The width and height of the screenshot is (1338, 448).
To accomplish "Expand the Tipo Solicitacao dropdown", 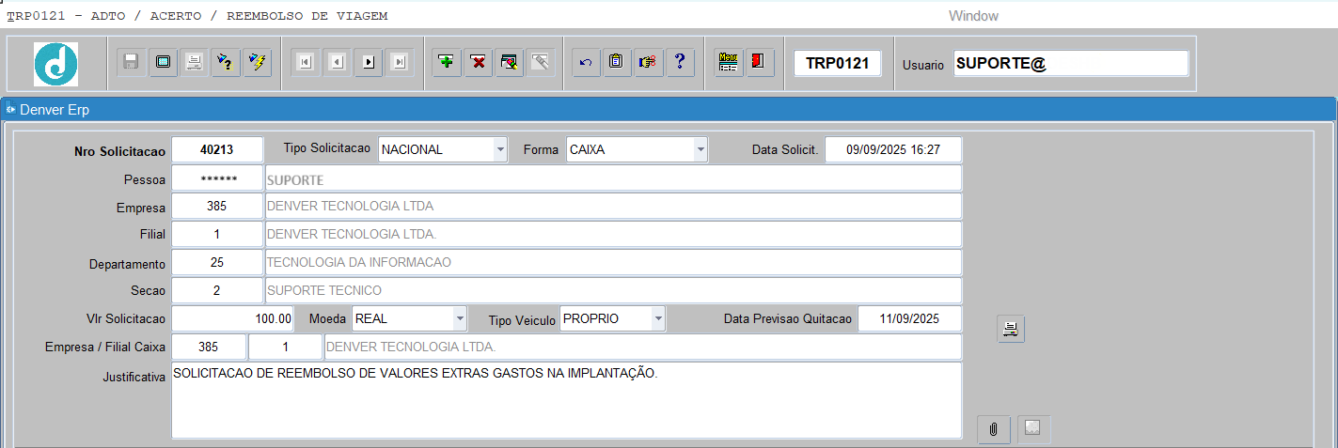I will (499, 149).
